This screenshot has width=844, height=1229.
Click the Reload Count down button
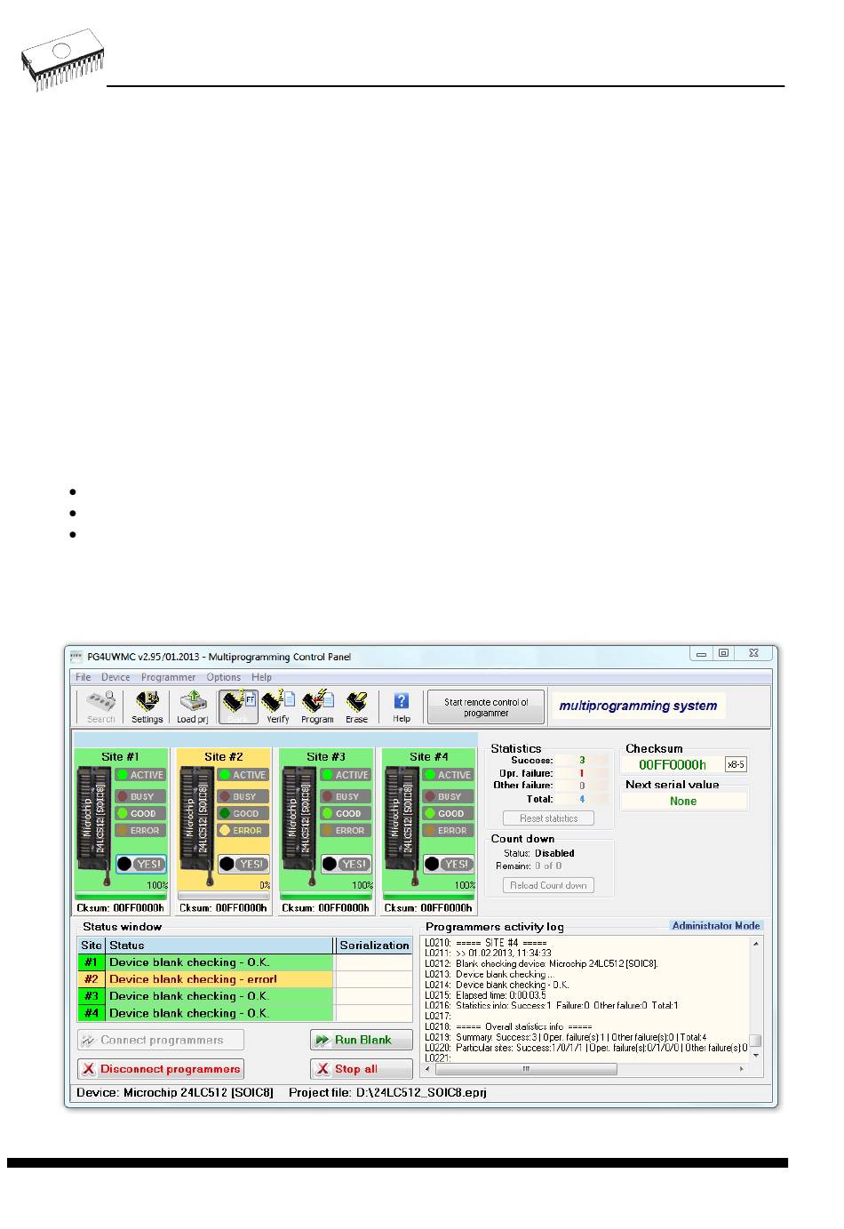(548, 885)
